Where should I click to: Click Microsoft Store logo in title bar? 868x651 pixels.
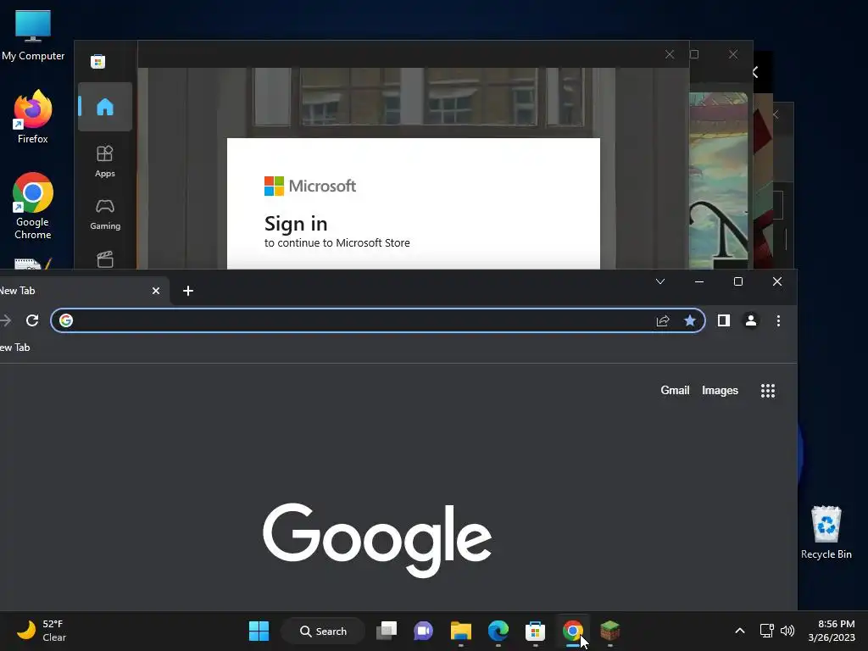tap(98, 61)
